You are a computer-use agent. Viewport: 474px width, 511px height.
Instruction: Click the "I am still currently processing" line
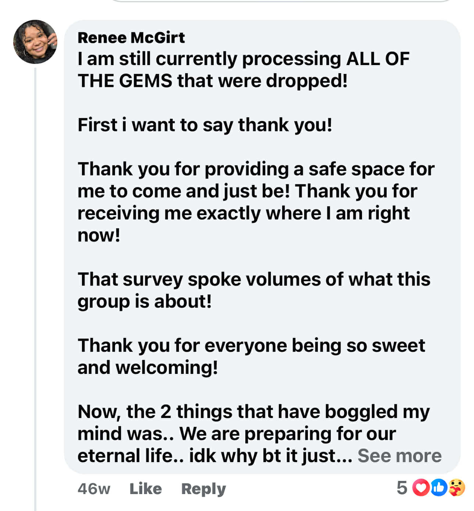coord(243,59)
